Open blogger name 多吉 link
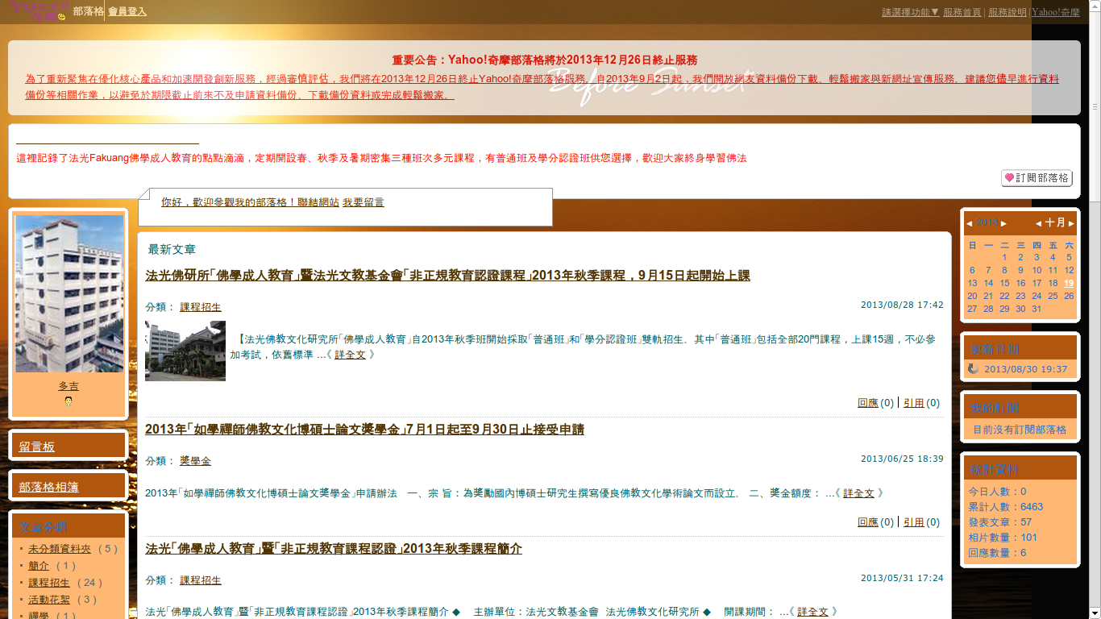This screenshot has width=1101, height=619. coord(69,386)
